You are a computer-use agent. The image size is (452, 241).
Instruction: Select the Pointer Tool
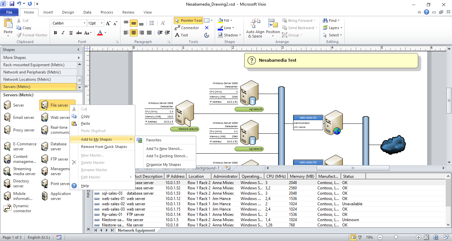(188, 21)
